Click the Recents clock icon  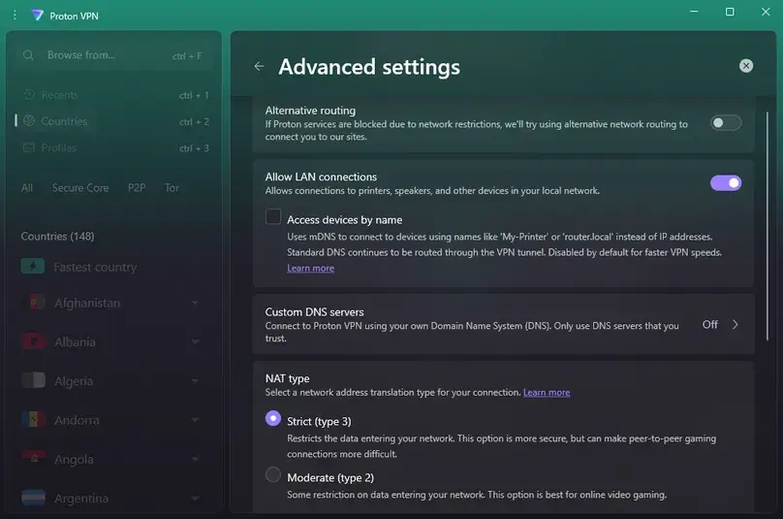(x=29, y=94)
